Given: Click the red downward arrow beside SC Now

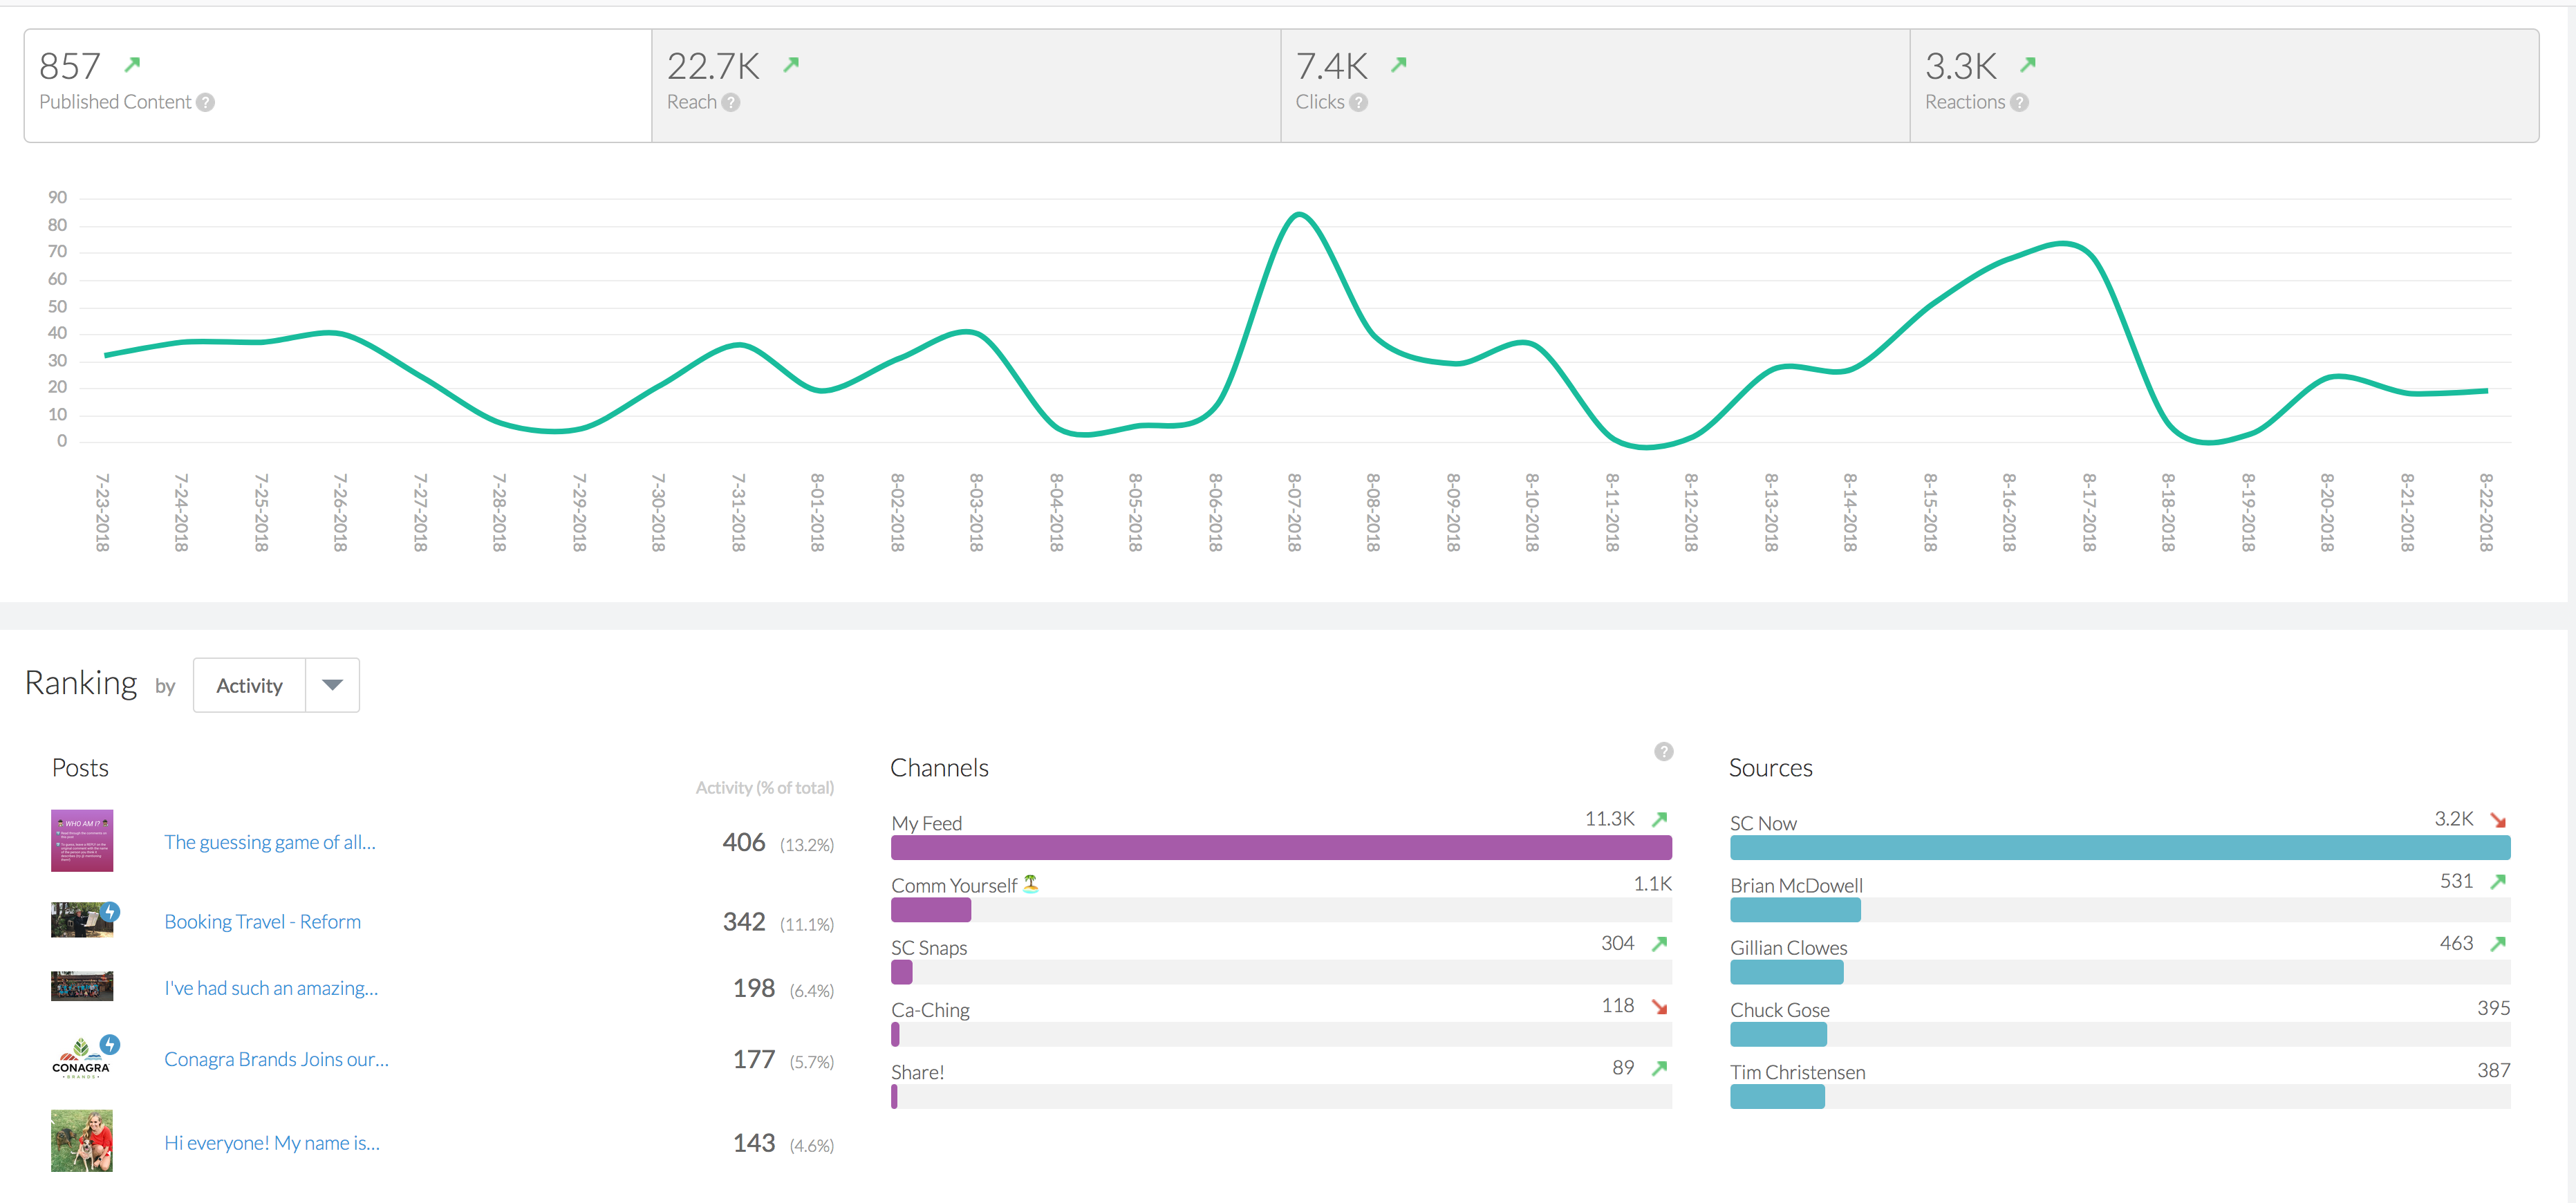Looking at the screenshot, I should [x=2497, y=819].
